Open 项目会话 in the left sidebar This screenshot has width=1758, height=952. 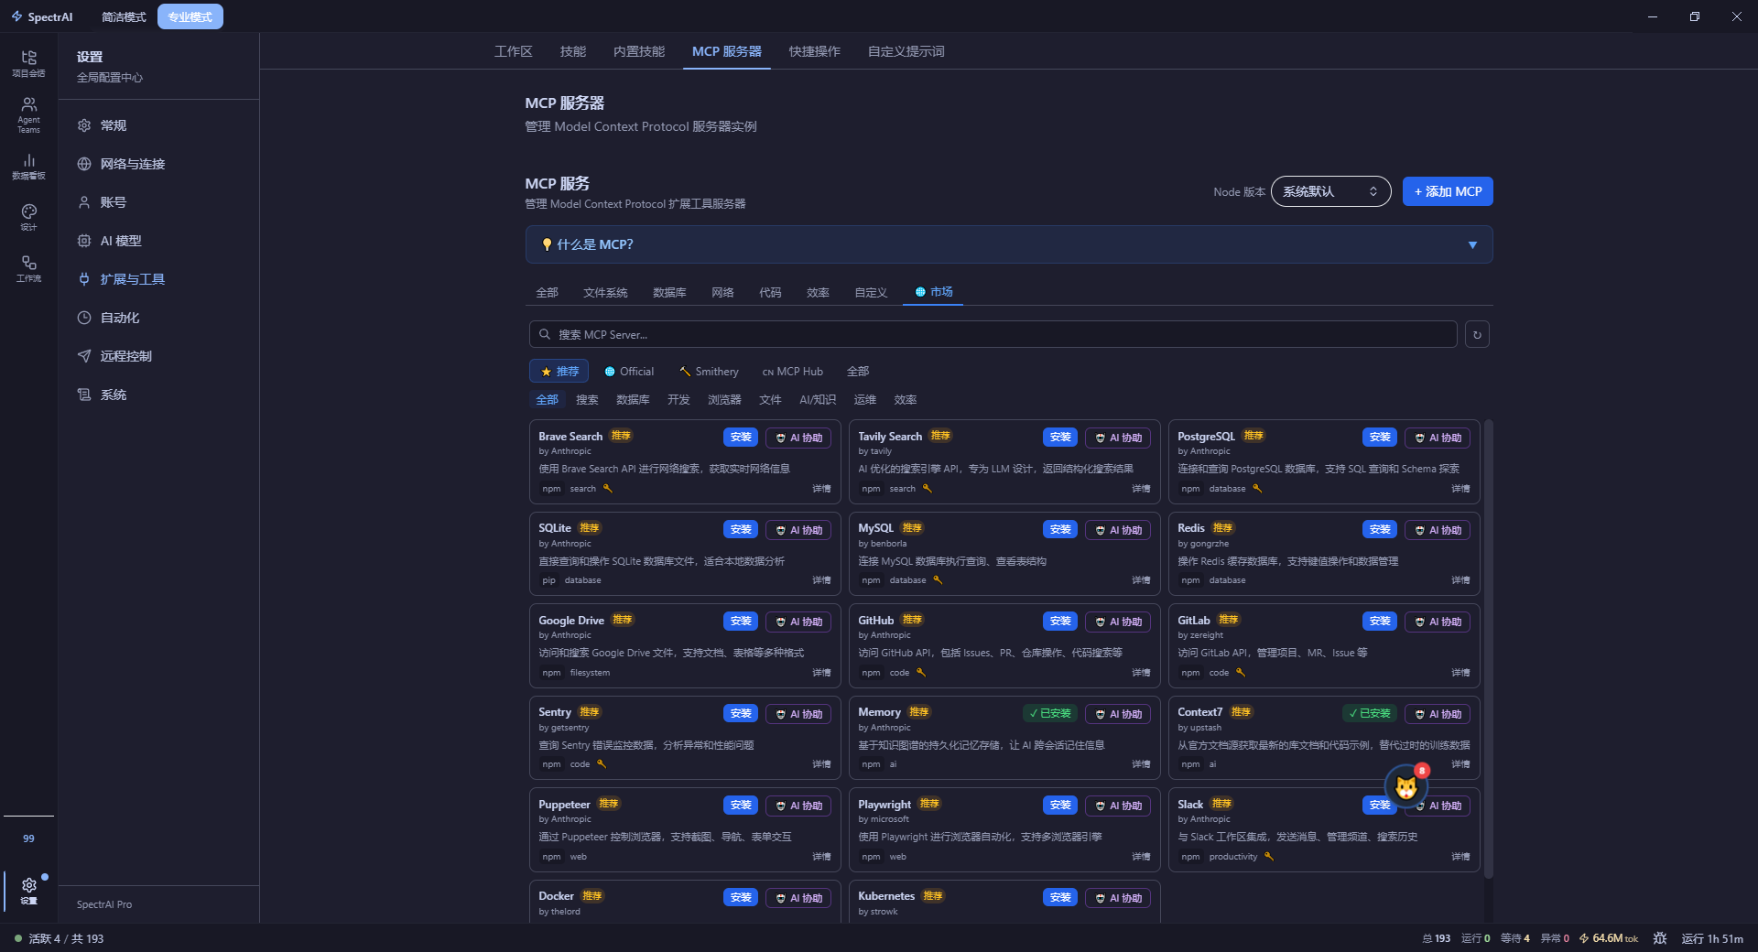(x=28, y=63)
